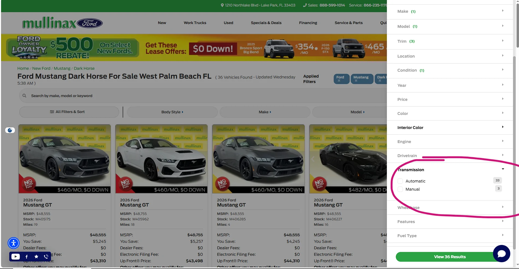
Task: Click the sales phone icon
Action: pos(305,5)
